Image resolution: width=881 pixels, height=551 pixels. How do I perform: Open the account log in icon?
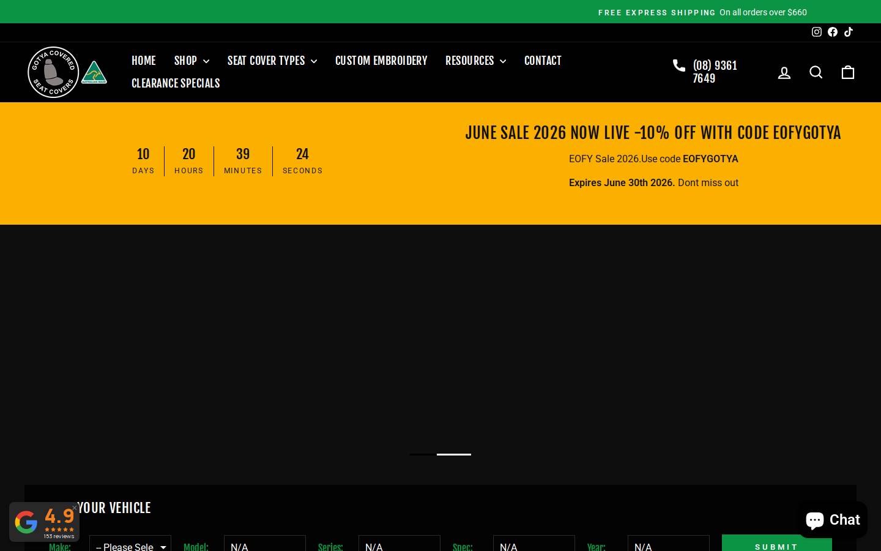click(784, 73)
